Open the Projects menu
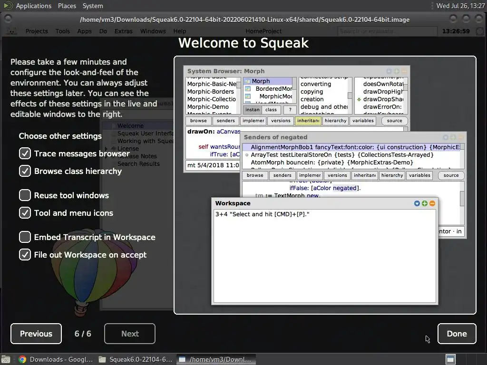This screenshot has height=365, width=487. pyautogui.click(x=37, y=31)
